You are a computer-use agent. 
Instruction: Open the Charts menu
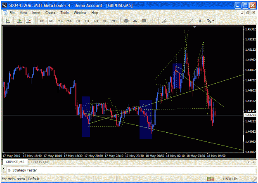pos(50,13)
